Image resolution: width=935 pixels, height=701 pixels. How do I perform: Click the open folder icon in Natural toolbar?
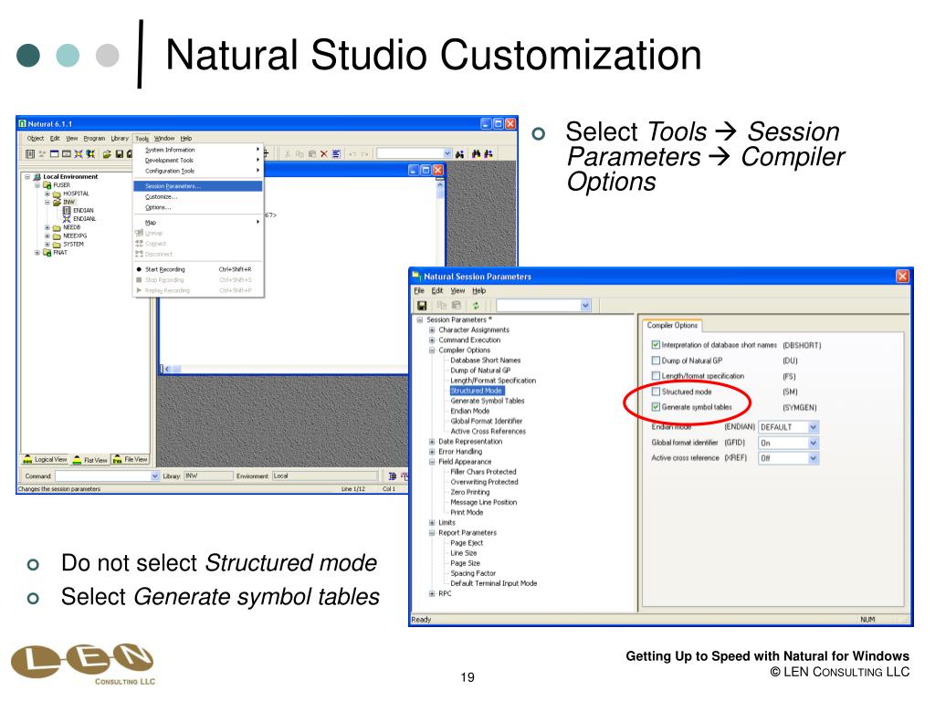(107, 153)
